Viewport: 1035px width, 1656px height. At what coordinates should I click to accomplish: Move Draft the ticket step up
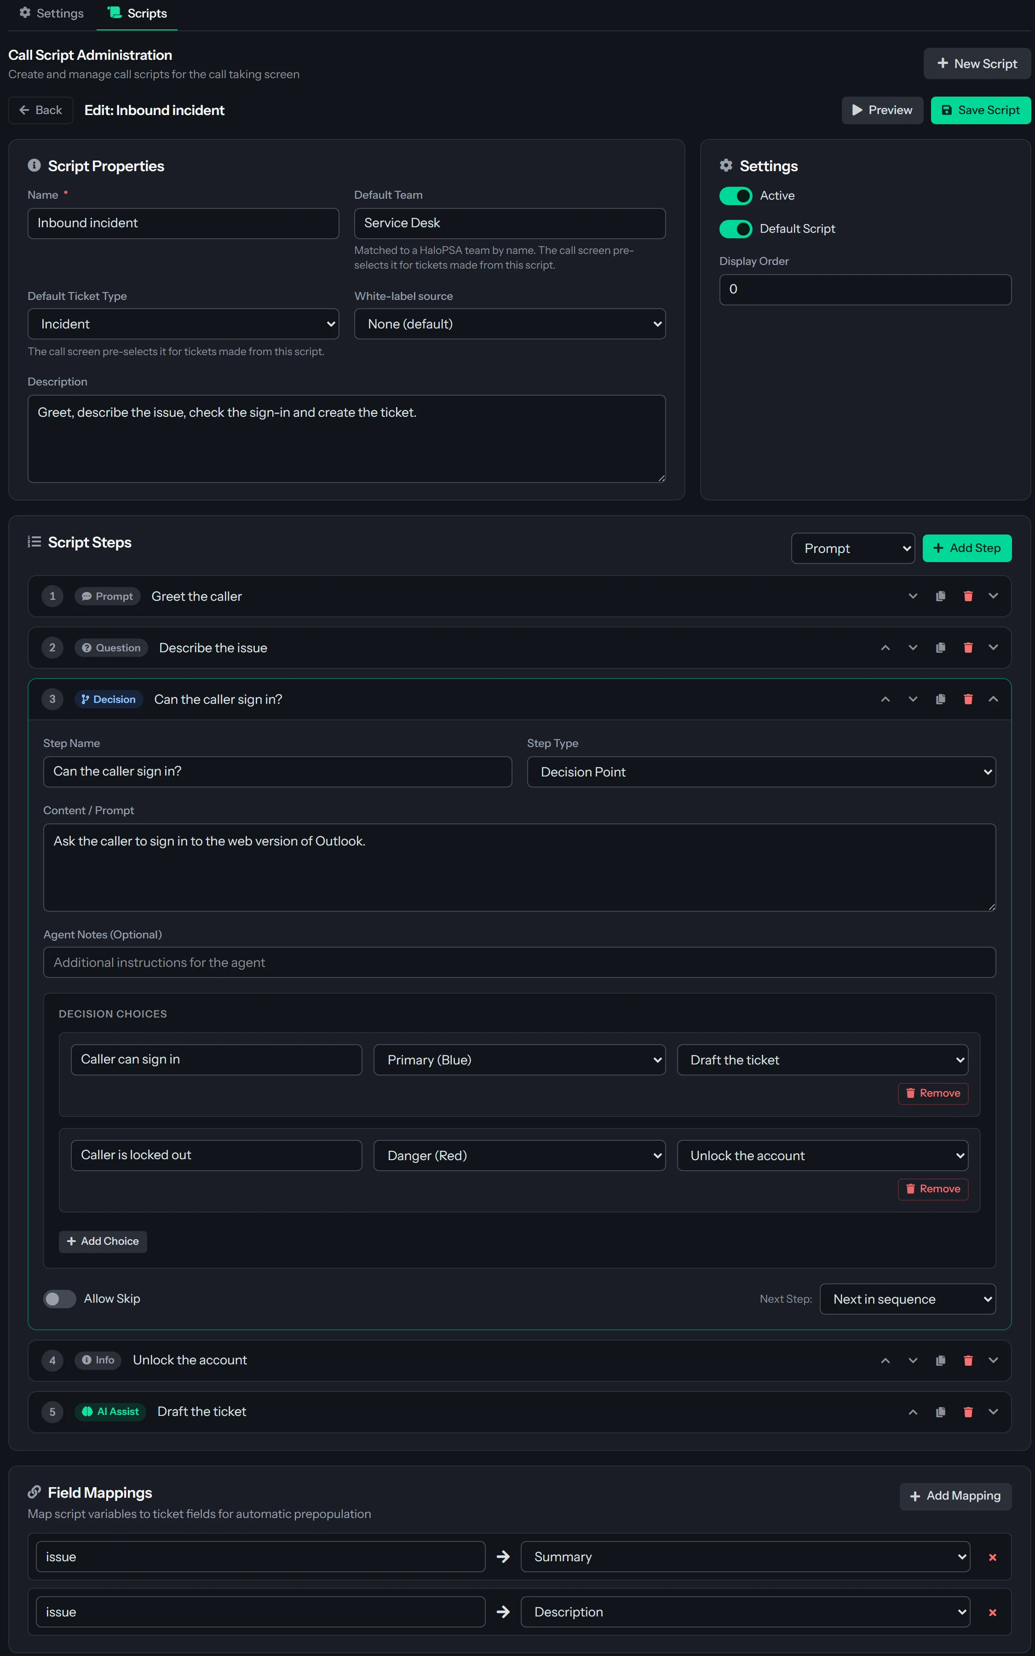(913, 1412)
